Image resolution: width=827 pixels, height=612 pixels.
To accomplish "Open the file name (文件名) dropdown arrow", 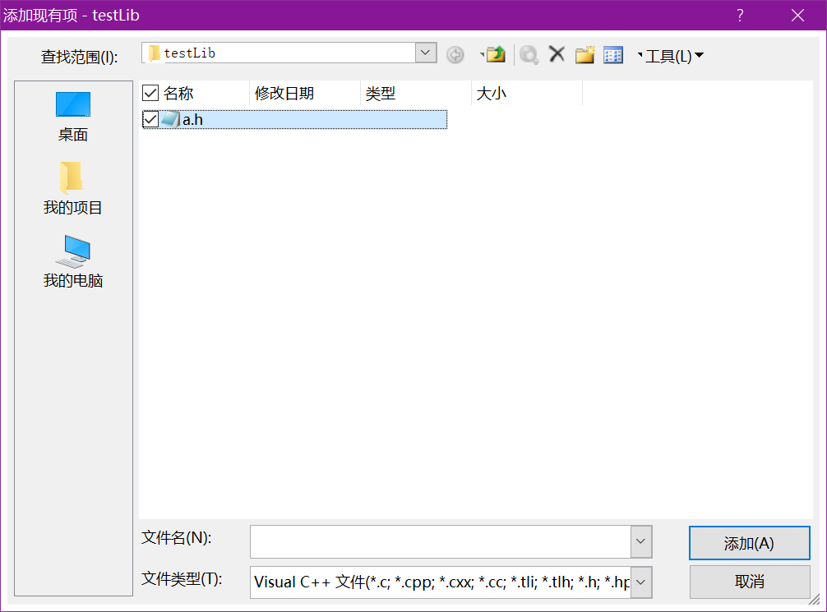I will [x=641, y=542].
